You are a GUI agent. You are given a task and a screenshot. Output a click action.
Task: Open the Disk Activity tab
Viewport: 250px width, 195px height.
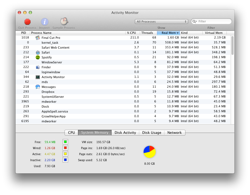(125, 133)
